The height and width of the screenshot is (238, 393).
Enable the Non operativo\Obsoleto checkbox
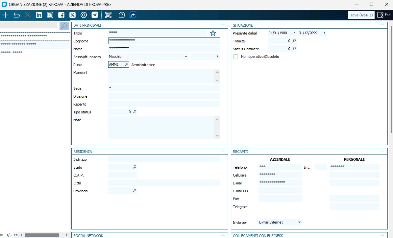[235, 57]
